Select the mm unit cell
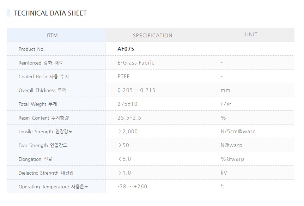 tap(225, 90)
